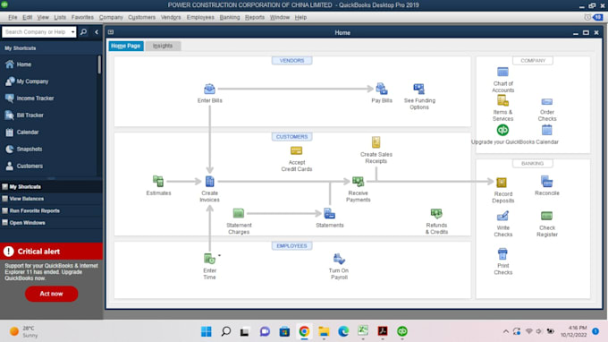Click the COMPANY section button
This screenshot has height=342, width=608.
[533, 61]
